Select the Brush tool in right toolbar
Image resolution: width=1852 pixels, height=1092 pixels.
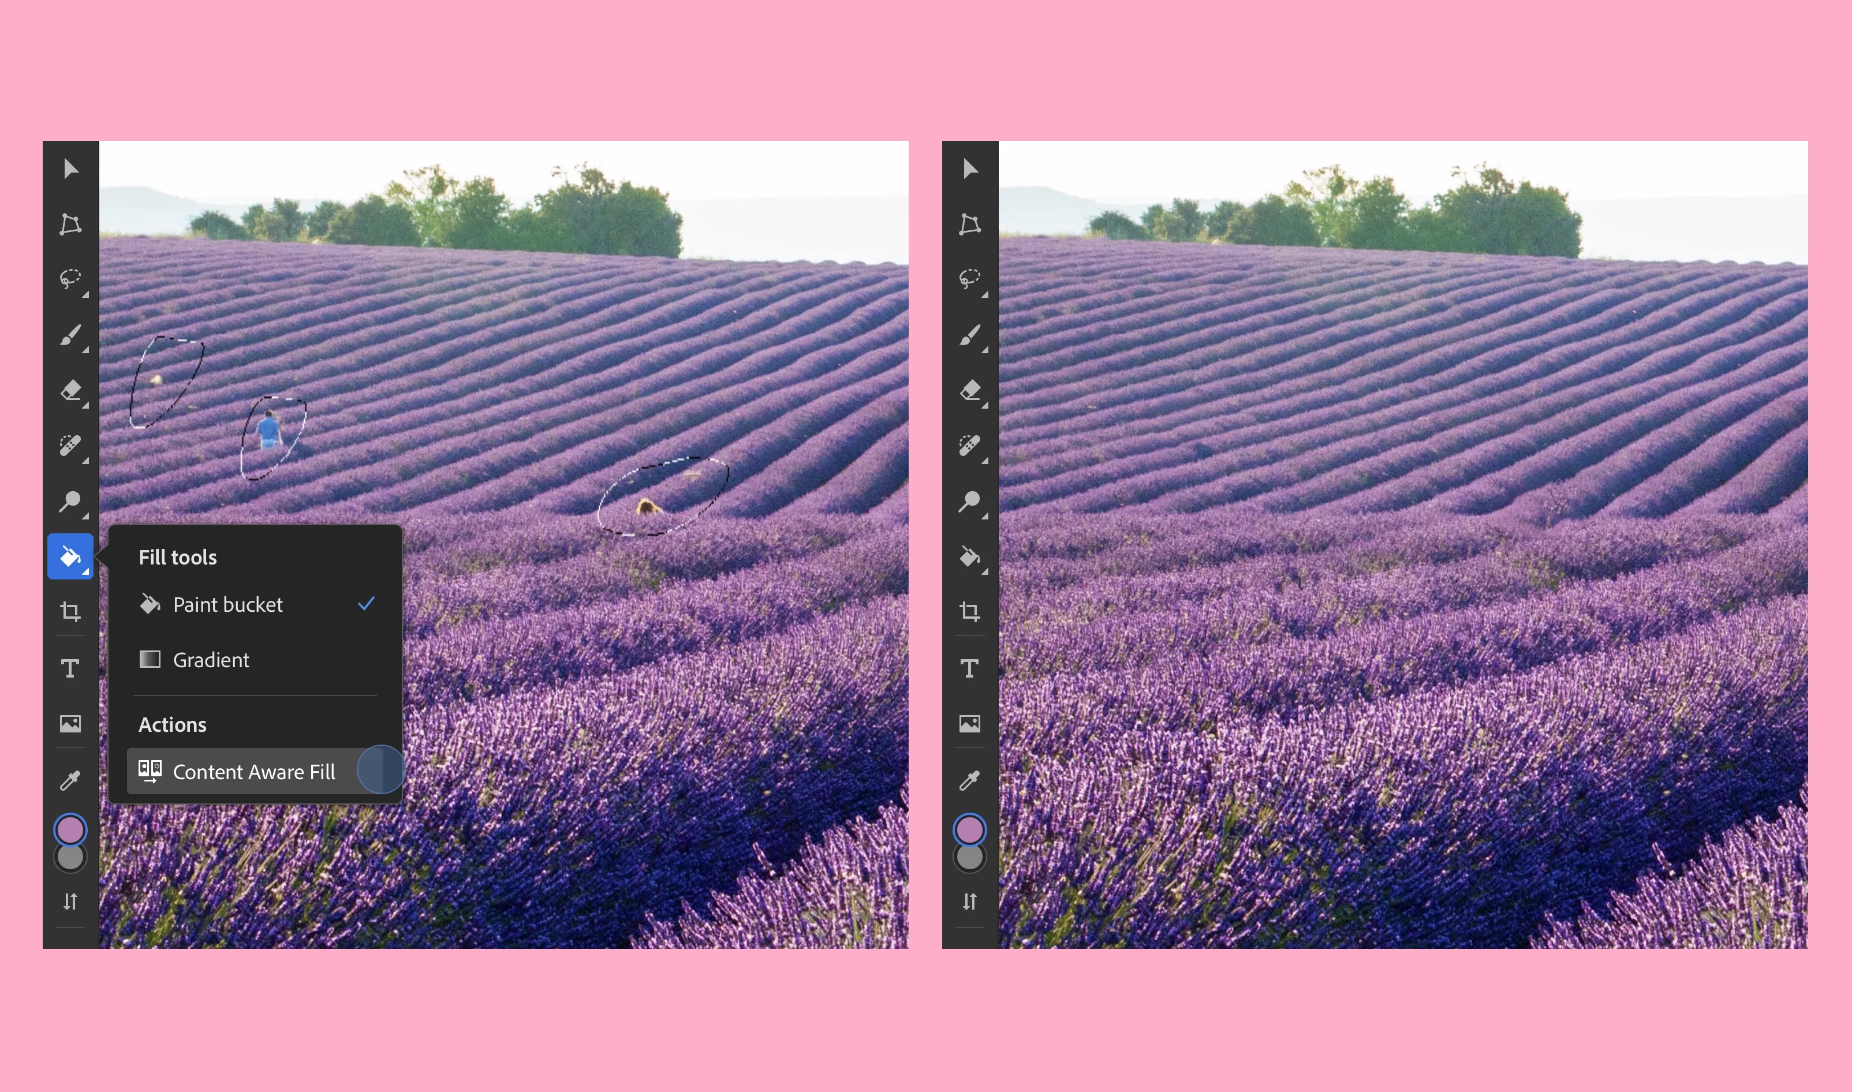(x=970, y=335)
